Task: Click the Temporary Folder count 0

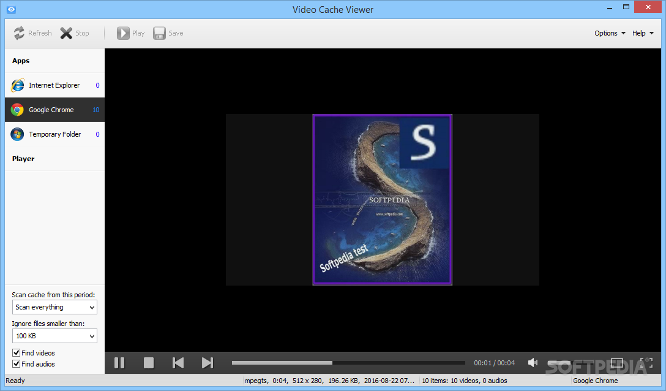Action: point(98,134)
